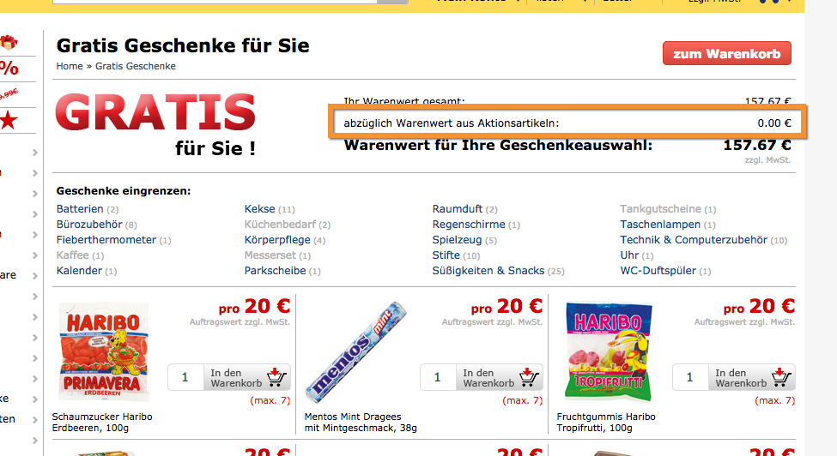The width and height of the screenshot is (837, 456).
Task: Click the red star icon in sidebar
Action: pos(9,121)
